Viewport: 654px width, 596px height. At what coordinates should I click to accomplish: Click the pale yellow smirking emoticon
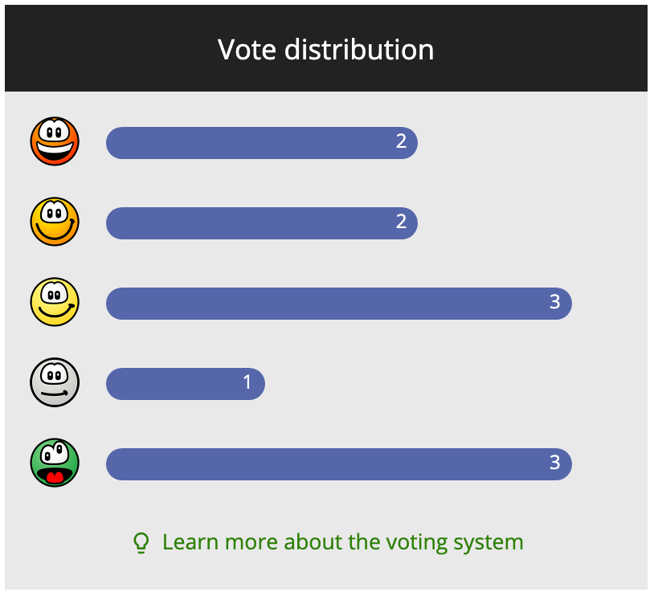[55, 302]
